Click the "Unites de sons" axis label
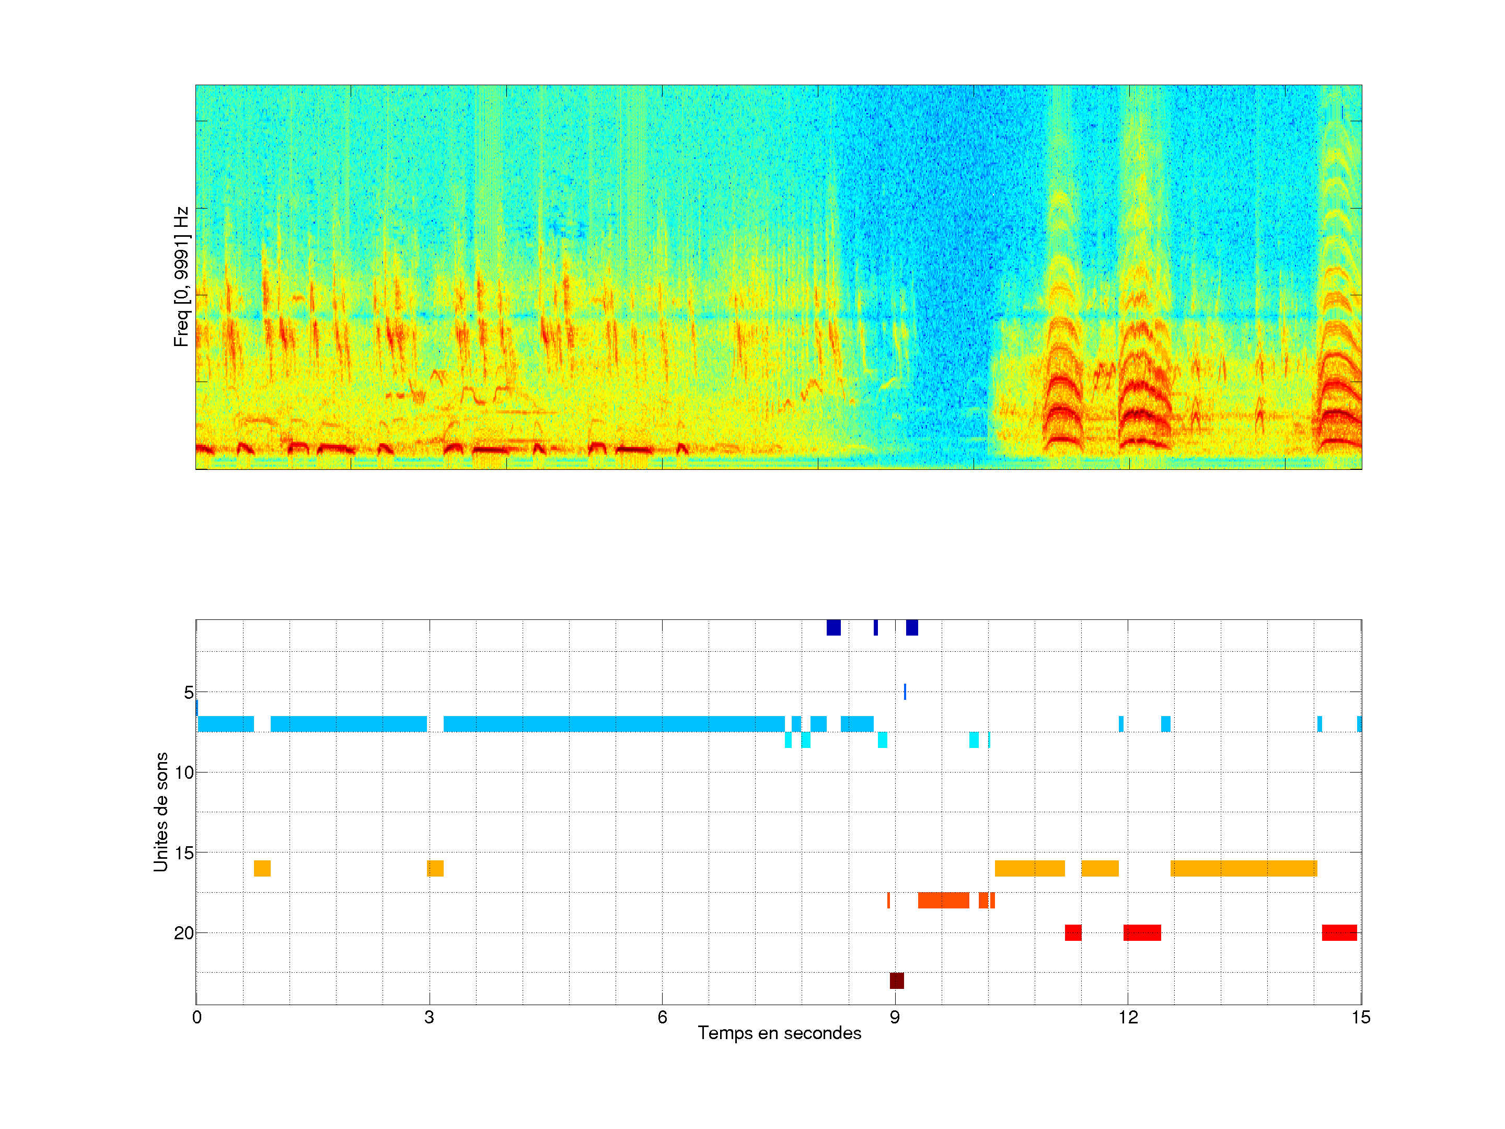The height and width of the screenshot is (1129, 1505). (x=161, y=811)
